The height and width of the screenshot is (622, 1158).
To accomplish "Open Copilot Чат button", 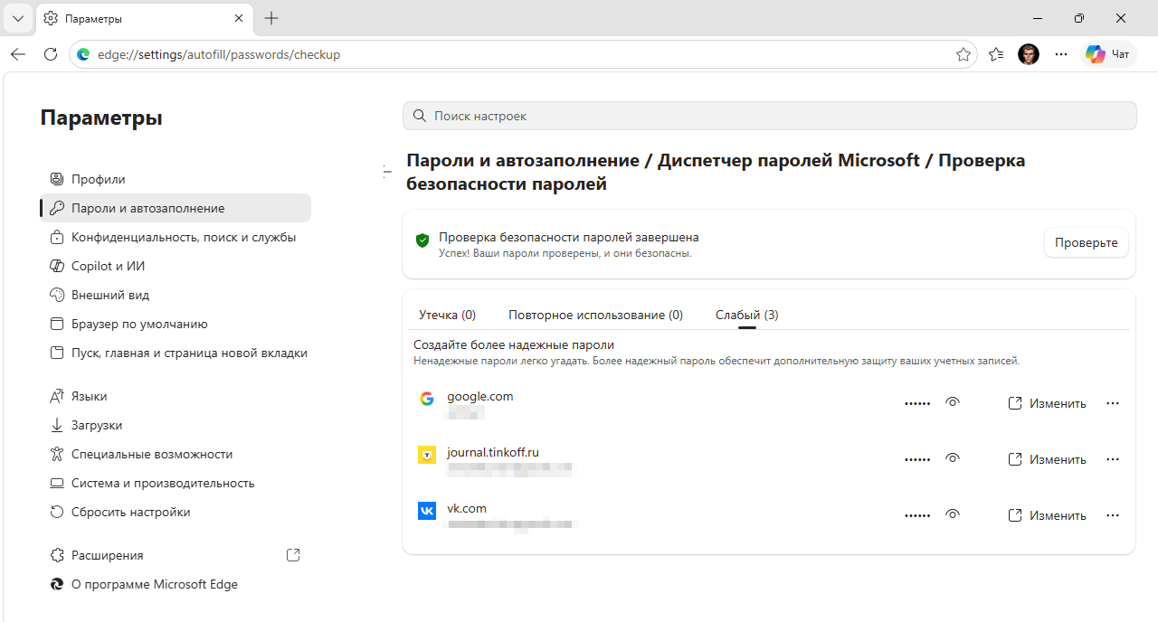I will [x=1108, y=54].
